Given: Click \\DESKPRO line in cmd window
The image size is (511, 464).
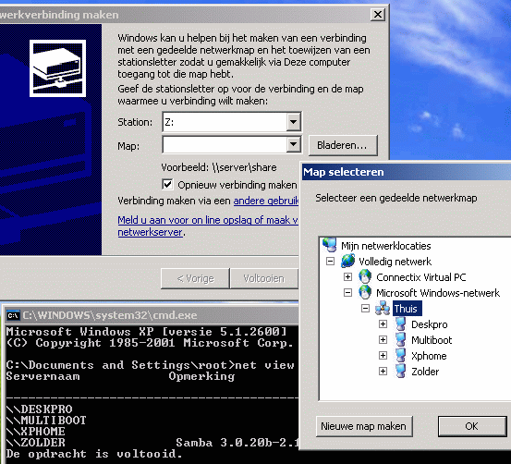Looking at the screenshot, I should [x=39, y=409].
